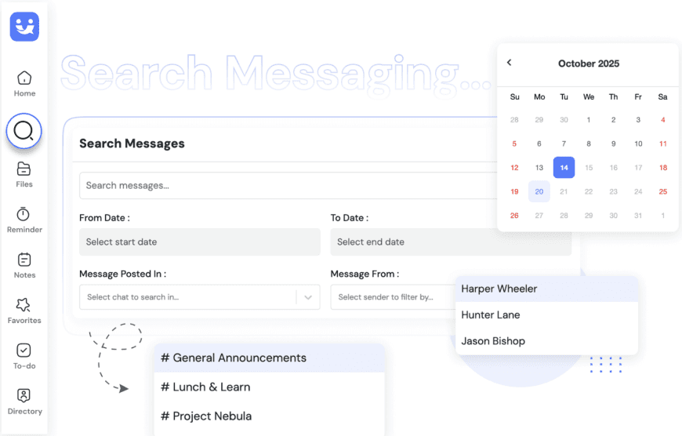
Task: Select # General Announcements channel
Action: 269,358
